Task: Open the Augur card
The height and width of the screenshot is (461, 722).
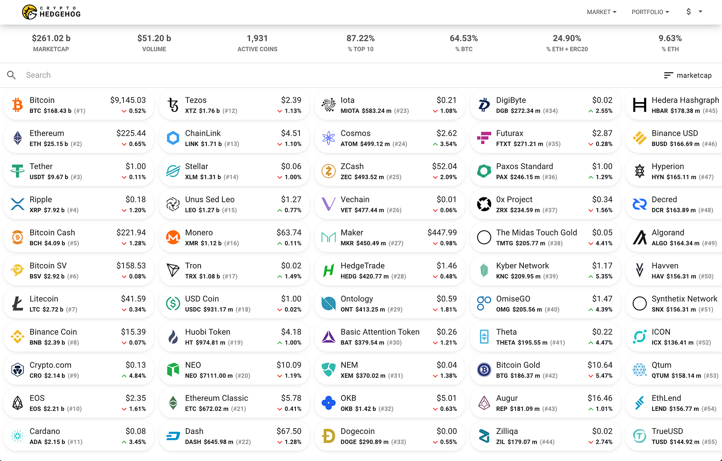Action: [x=545, y=403]
